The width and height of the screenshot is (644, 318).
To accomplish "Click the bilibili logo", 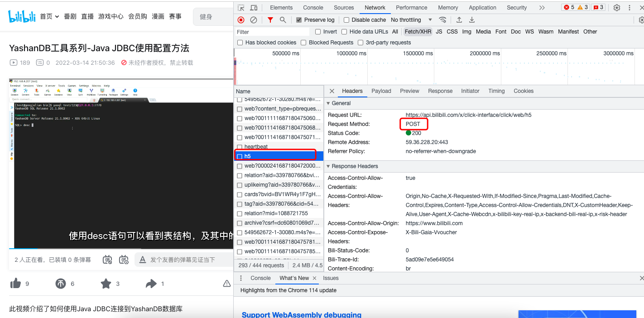I will [22, 16].
